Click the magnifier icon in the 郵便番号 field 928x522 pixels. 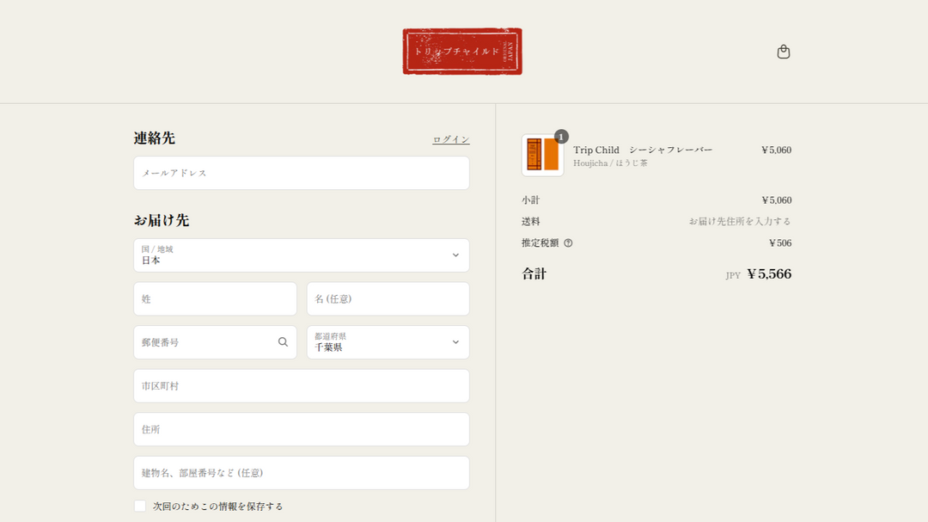283,342
